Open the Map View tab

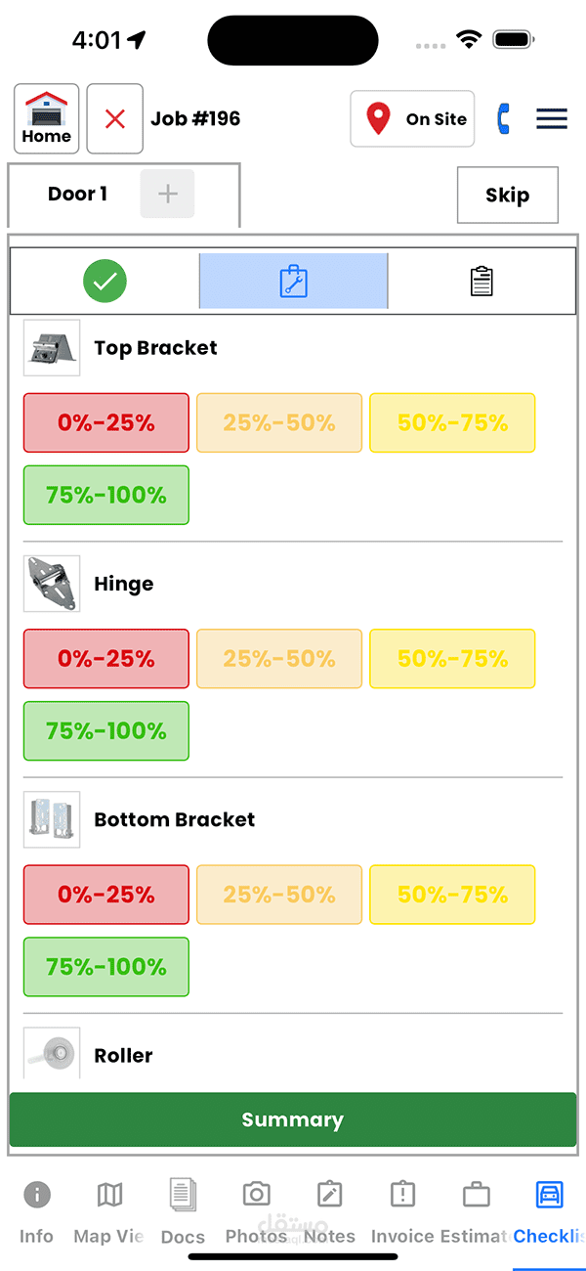[x=109, y=1212]
